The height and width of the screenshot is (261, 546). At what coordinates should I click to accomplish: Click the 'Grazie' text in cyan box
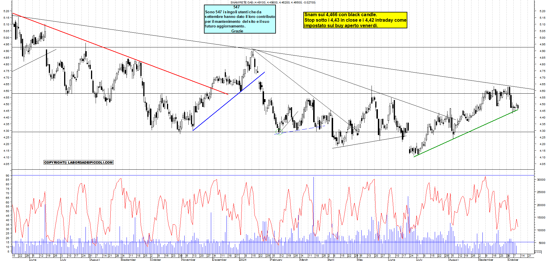tap(237, 31)
